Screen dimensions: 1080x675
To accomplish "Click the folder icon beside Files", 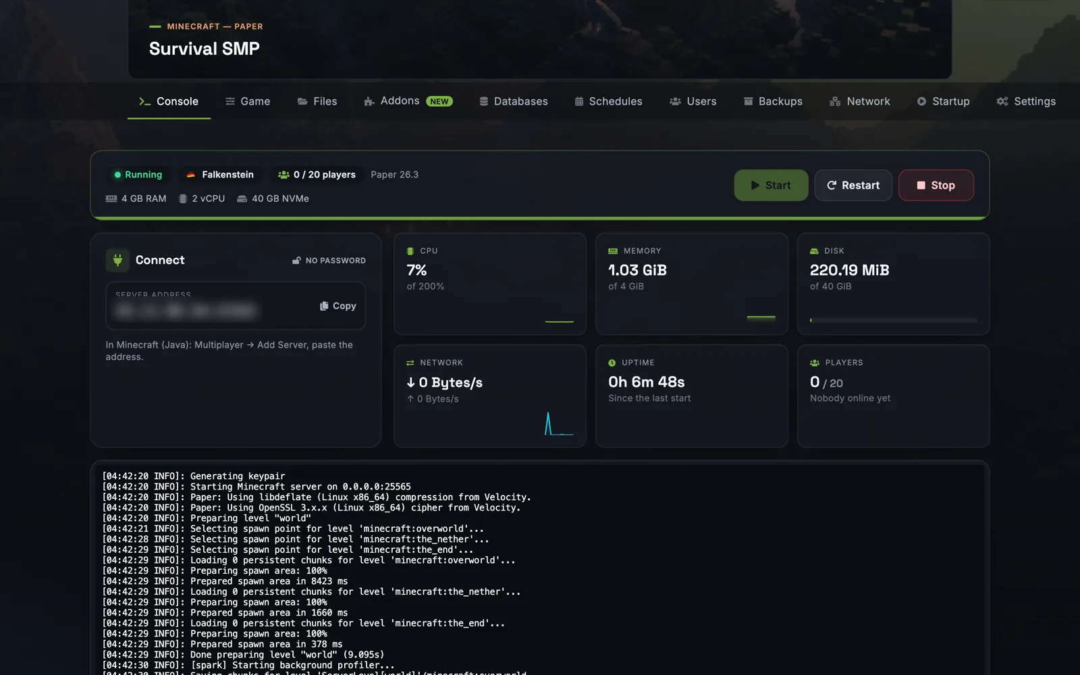I will coord(302,101).
